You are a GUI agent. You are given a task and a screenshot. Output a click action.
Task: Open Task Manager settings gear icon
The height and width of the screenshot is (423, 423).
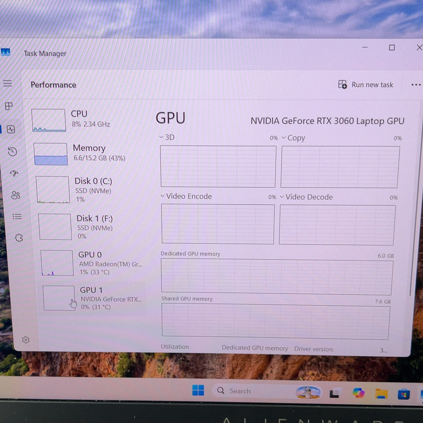point(26,340)
